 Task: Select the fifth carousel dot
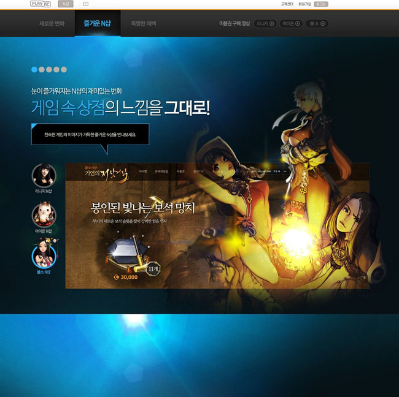click(x=64, y=70)
